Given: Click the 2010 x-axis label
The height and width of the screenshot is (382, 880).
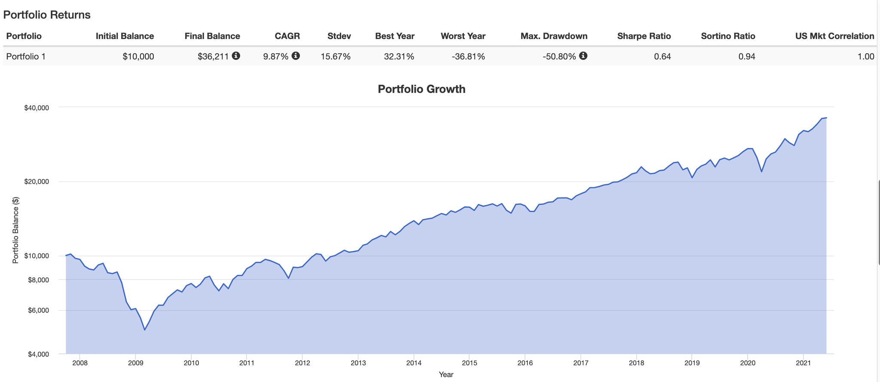Looking at the screenshot, I should (x=191, y=363).
